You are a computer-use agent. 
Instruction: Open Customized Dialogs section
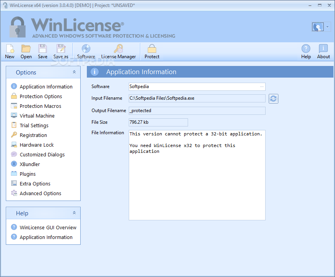coord(42,154)
